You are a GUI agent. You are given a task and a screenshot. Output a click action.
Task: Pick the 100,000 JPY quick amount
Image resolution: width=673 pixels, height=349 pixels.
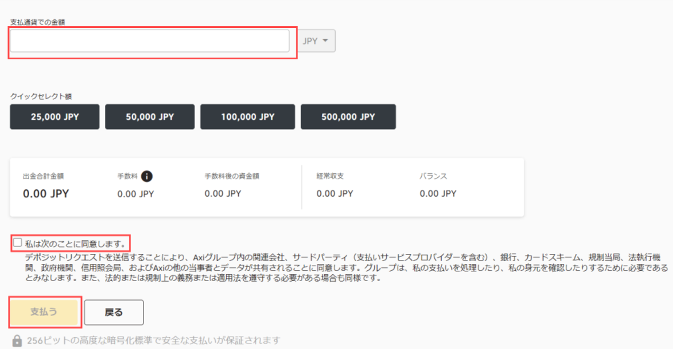point(247,117)
